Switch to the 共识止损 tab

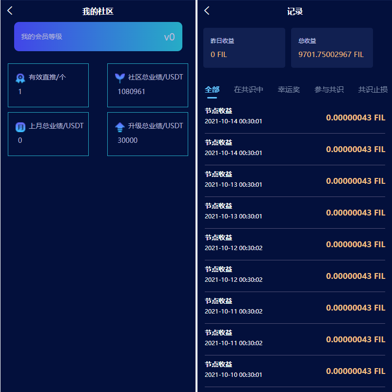click(373, 90)
